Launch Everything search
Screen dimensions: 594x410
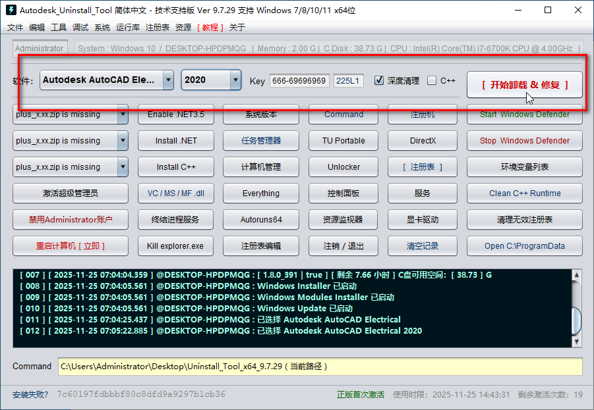pyautogui.click(x=261, y=193)
